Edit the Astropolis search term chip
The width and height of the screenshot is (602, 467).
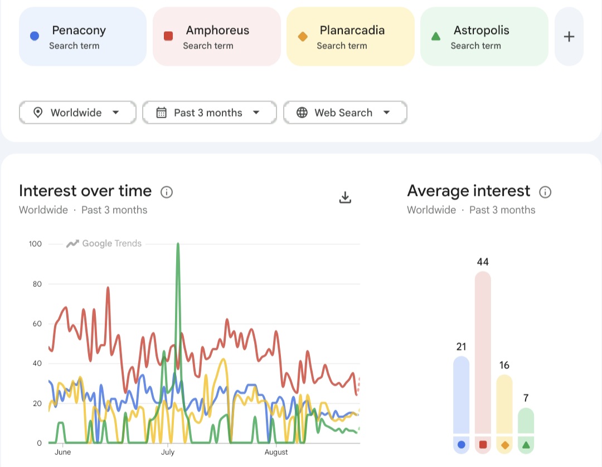(484, 36)
